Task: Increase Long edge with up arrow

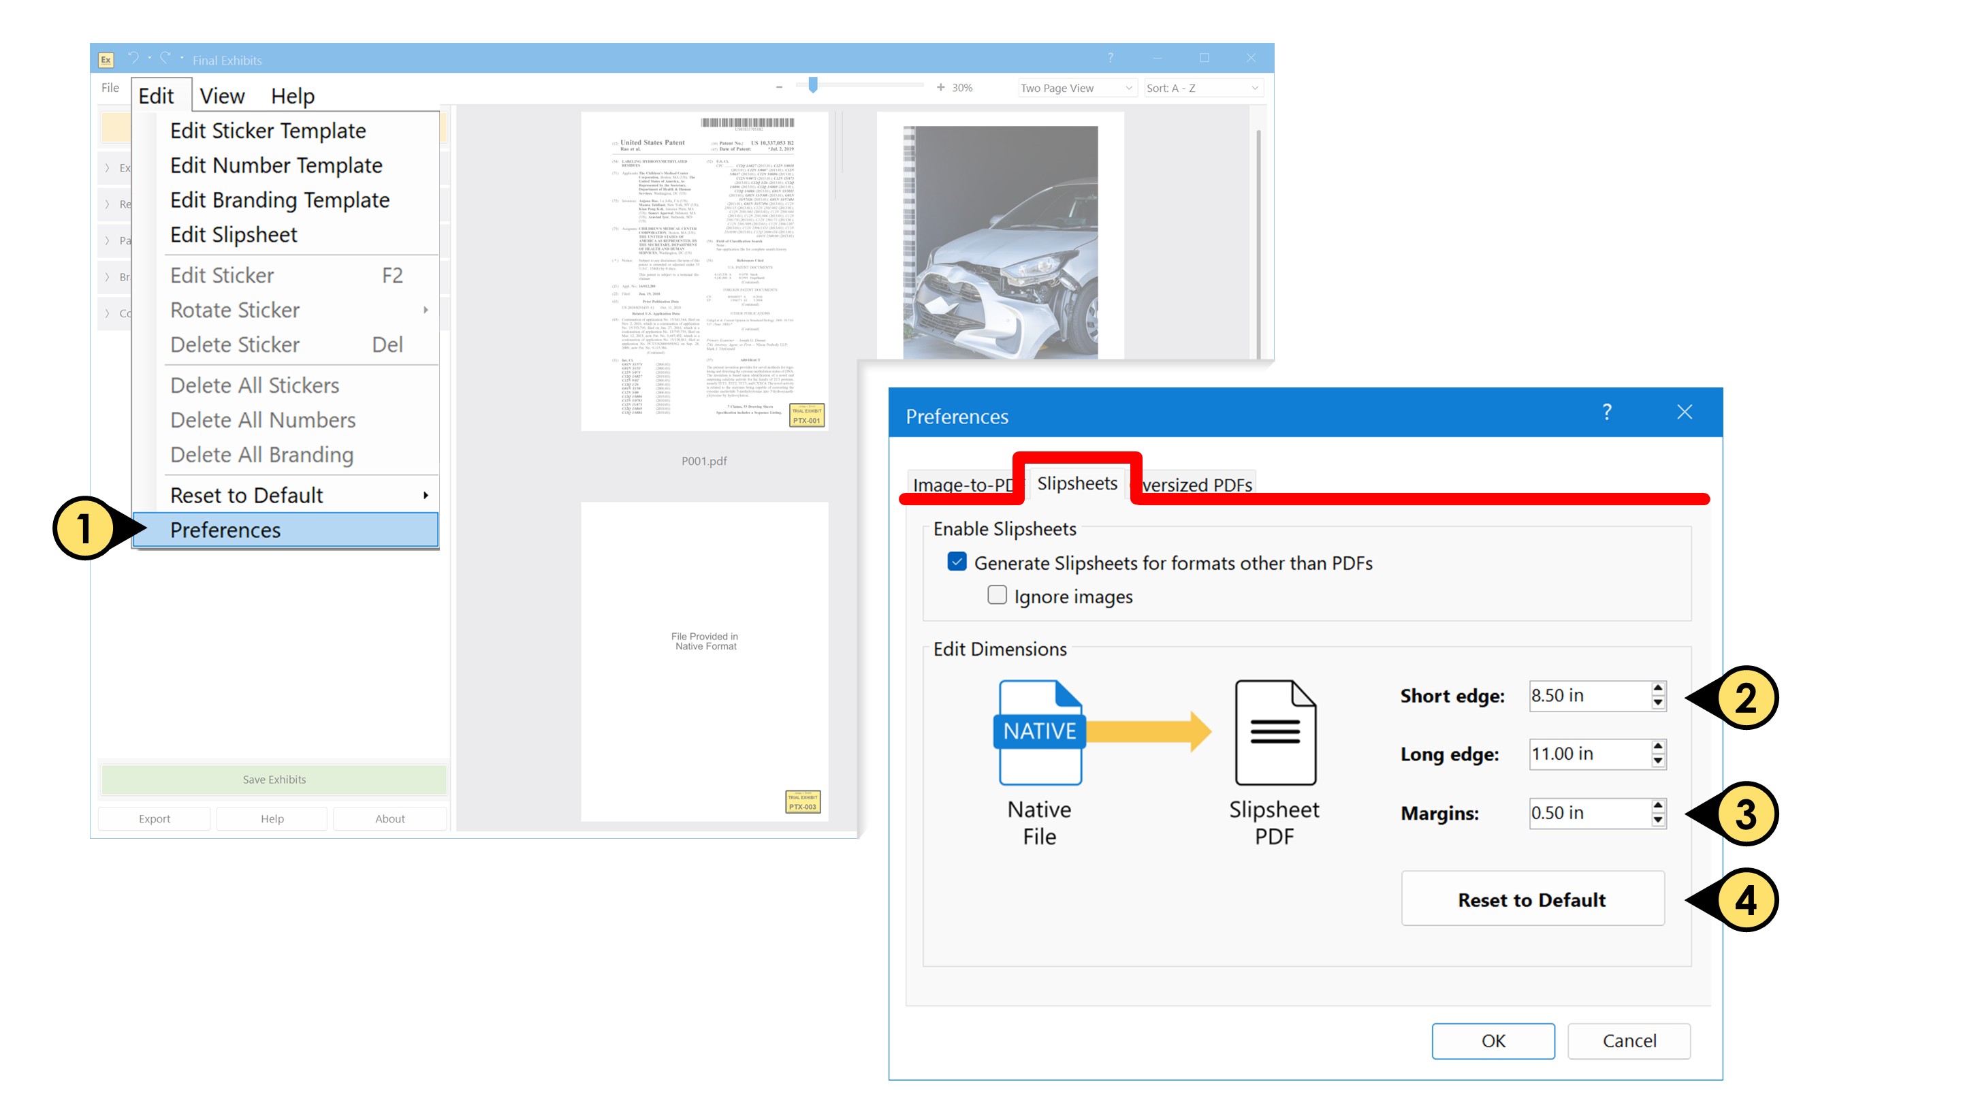Action: [x=1658, y=747]
